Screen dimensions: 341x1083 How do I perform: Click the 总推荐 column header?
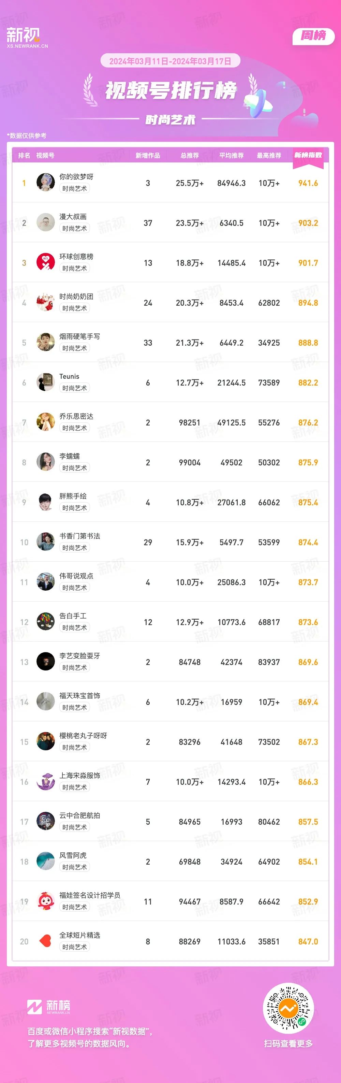click(190, 156)
